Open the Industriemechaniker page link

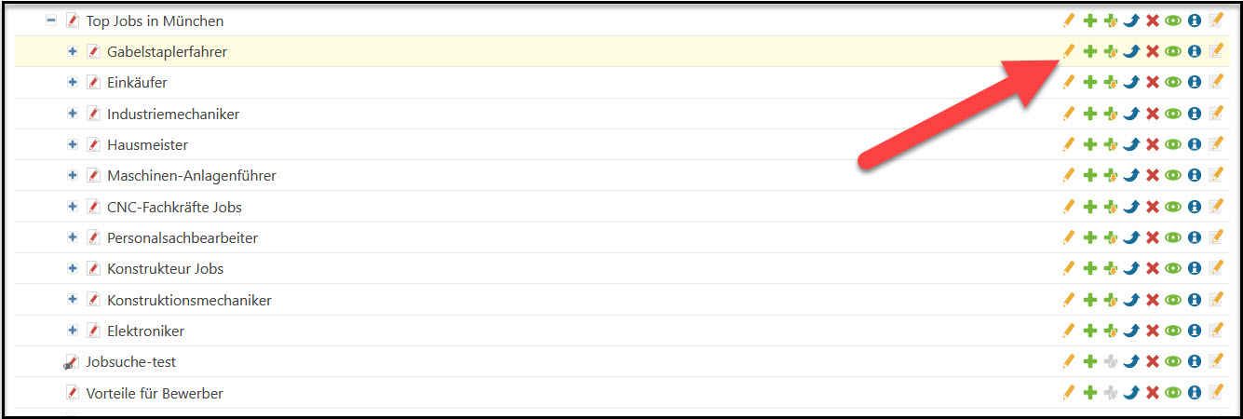tap(173, 114)
